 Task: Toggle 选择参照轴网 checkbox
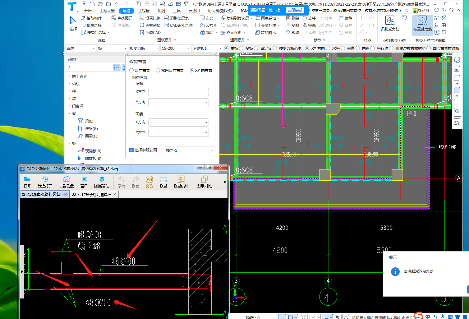point(131,150)
